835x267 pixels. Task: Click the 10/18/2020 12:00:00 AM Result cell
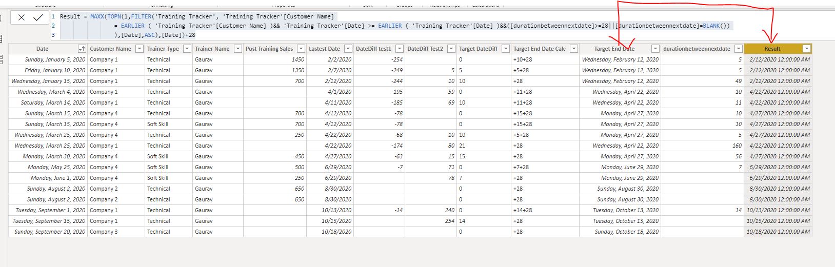[778, 232]
